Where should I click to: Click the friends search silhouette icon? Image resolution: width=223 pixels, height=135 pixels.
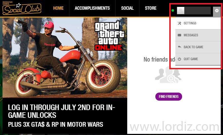(168, 75)
